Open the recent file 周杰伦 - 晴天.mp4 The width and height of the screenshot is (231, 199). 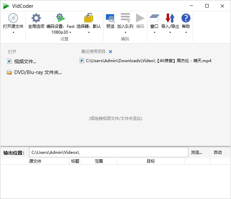pos(148,61)
